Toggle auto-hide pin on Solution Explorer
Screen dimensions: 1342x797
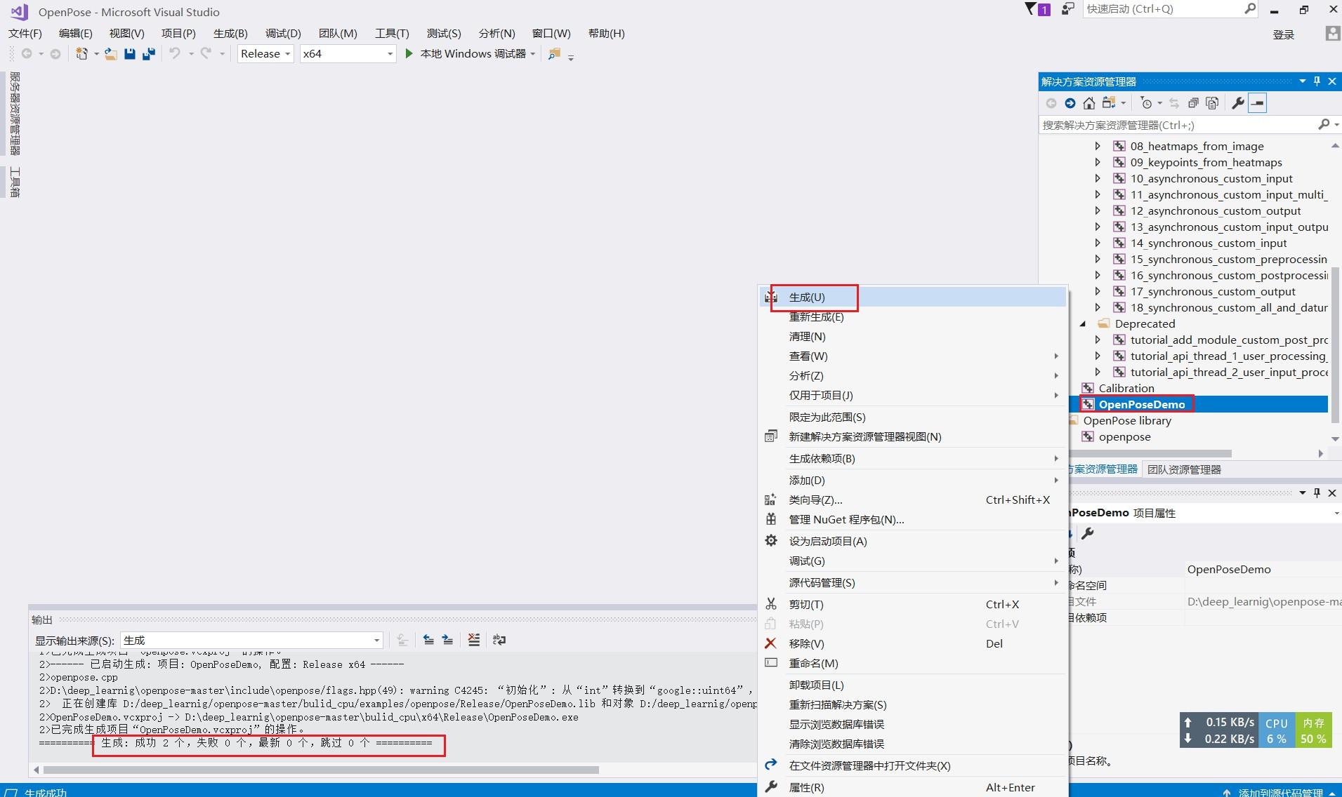pos(1317,81)
